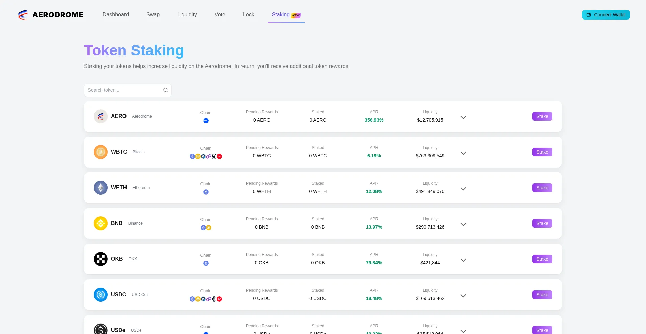646x334 pixels.
Task: Open the Swap tab
Action: point(153,15)
